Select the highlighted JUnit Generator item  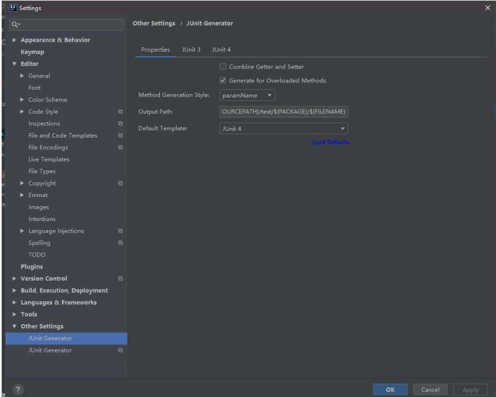tap(66, 338)
